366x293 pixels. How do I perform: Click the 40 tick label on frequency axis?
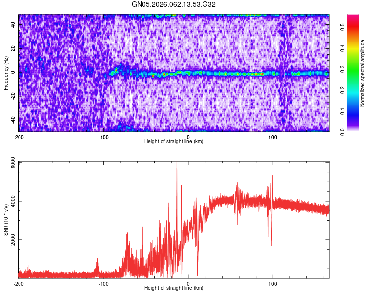14,24
